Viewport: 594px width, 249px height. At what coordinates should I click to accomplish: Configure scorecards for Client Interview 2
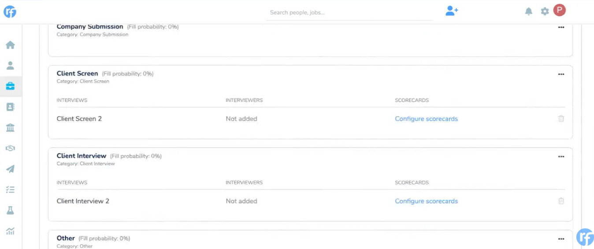(426, 201)
